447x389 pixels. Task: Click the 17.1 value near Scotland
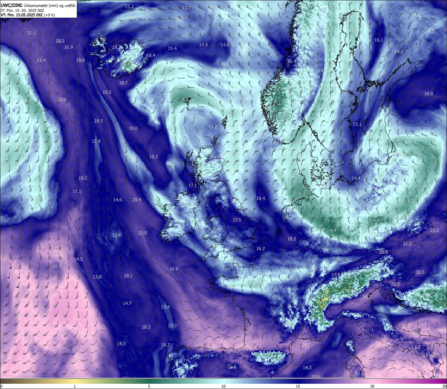point(192,185)
